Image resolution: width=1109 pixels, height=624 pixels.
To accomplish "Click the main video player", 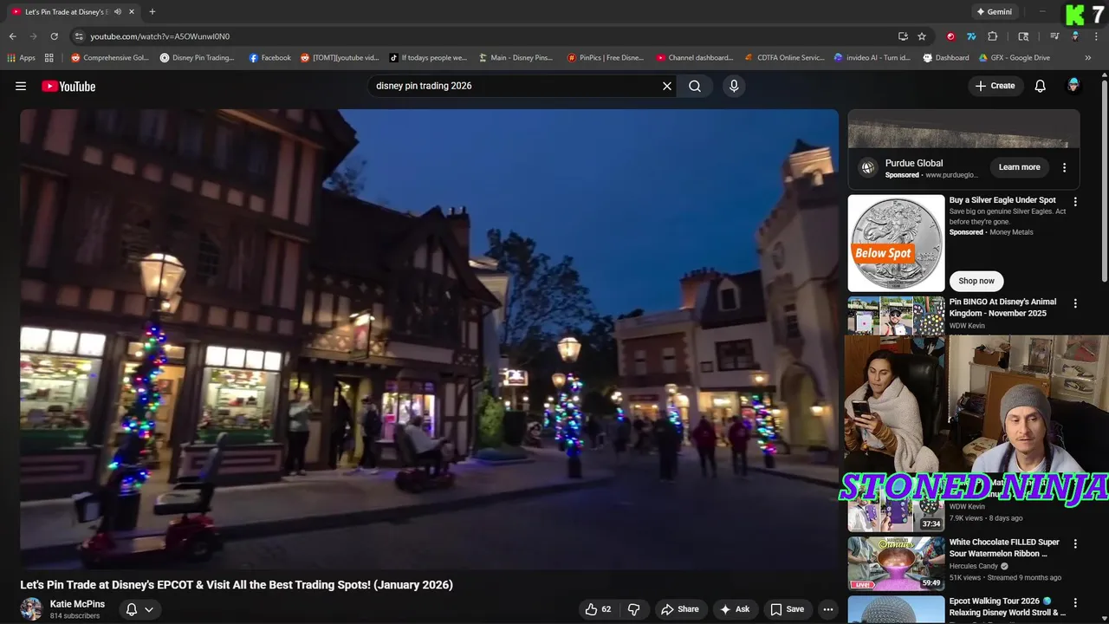I will [x=429, y=339].
